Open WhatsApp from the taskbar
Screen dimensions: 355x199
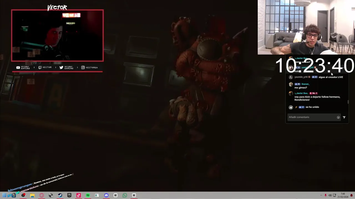point(125,195)
